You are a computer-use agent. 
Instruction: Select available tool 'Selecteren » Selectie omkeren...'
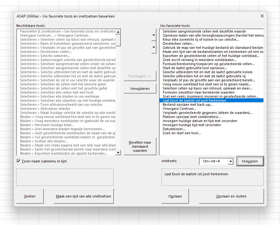pos(66,56)
